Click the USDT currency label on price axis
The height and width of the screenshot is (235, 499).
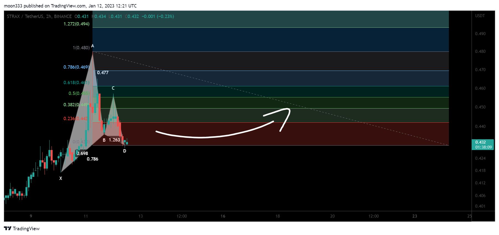480,16
